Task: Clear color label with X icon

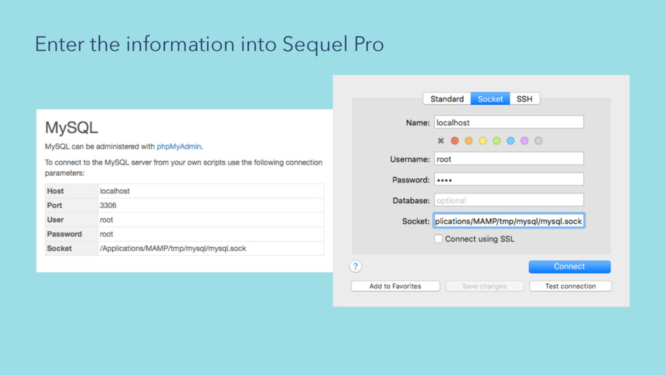Action: pyautogui.click(x=440, y=141)
